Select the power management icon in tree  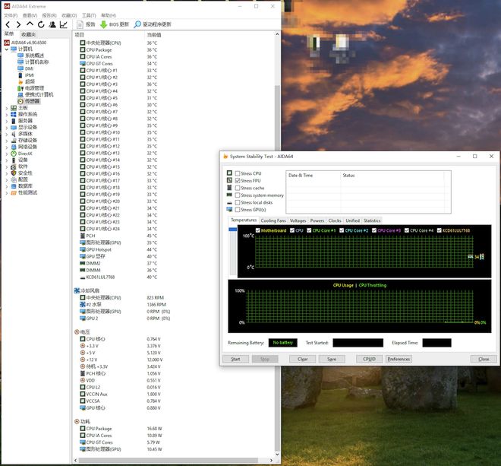(x=20, y=88)
